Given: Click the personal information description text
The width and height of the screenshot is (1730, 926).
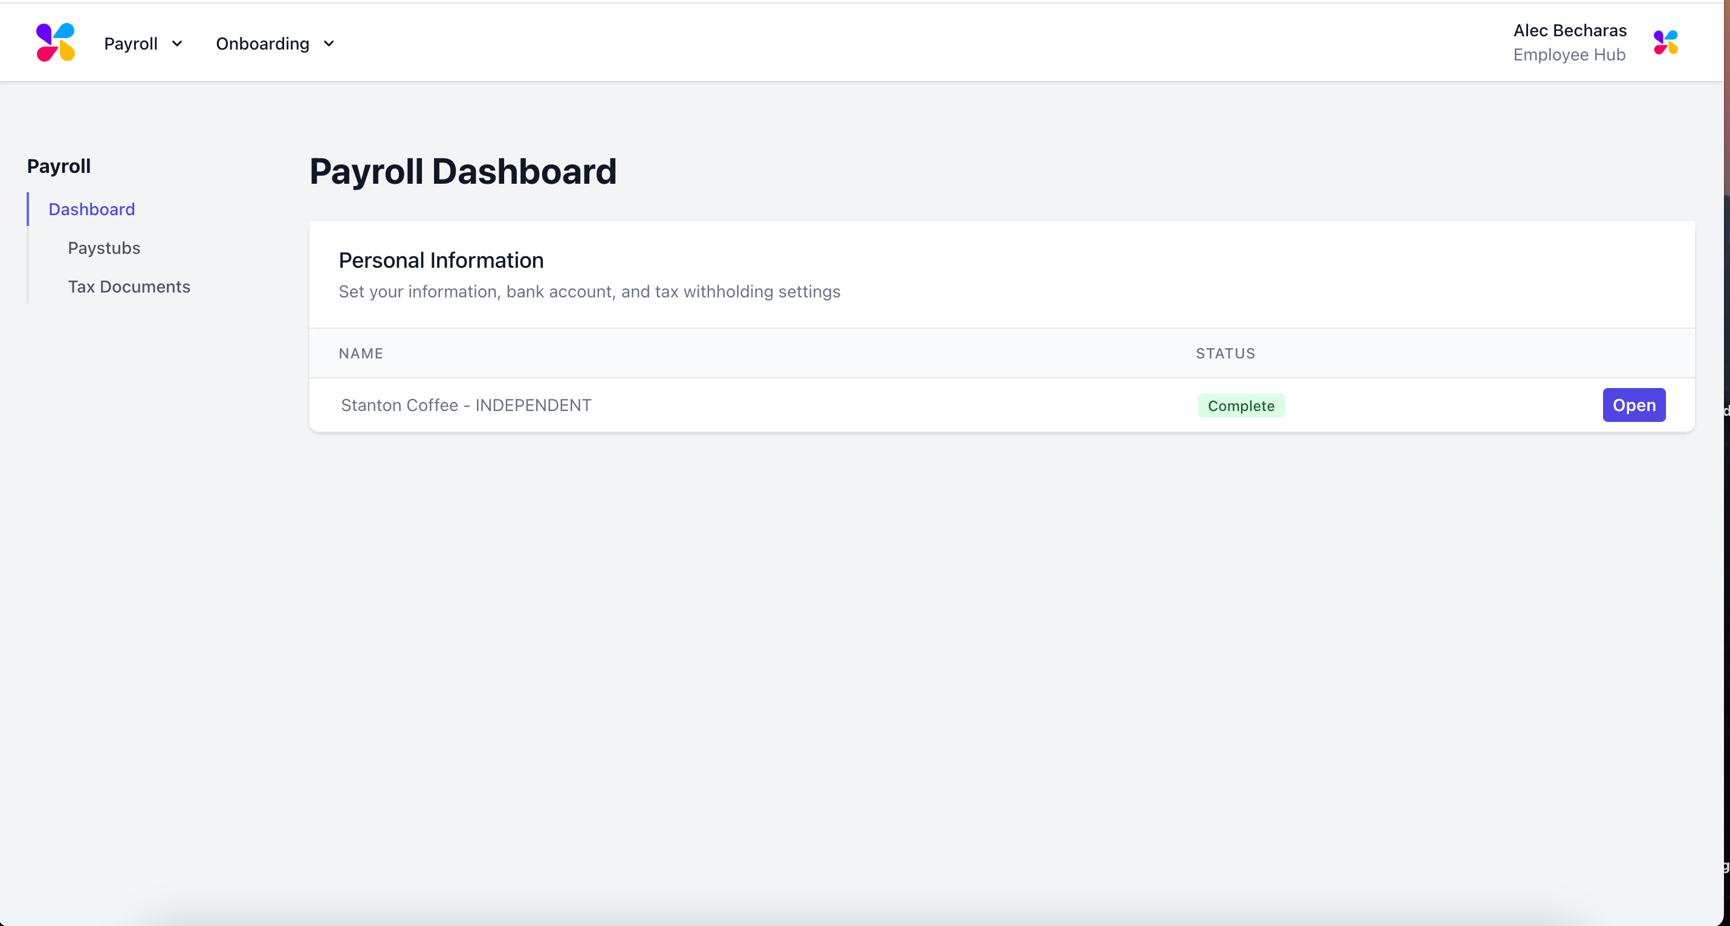Looking at the screenshot, I should [589, 291].
